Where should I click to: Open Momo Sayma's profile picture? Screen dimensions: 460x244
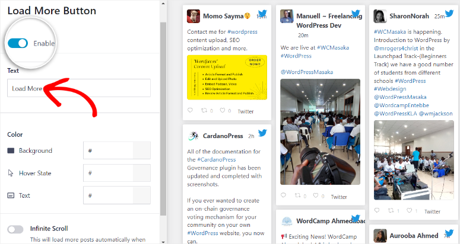tap(193, 16)
